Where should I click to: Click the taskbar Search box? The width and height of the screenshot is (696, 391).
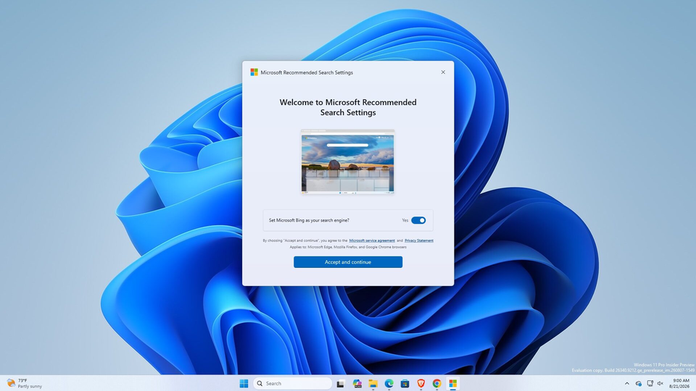[x=292, y=384]
